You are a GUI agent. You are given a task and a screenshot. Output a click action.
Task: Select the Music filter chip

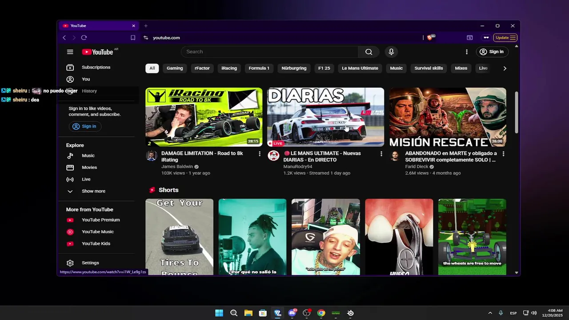pos(396,68)
